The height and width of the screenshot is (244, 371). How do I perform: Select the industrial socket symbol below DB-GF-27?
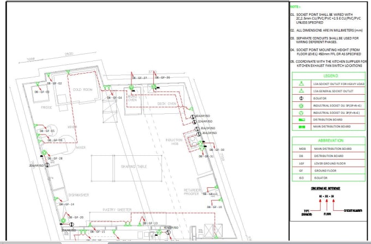click(131, 88)
